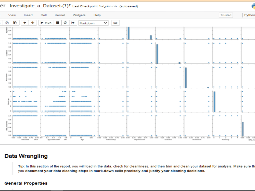
Task: Open the command palette keyboard icon
Action: click(115, 23)
